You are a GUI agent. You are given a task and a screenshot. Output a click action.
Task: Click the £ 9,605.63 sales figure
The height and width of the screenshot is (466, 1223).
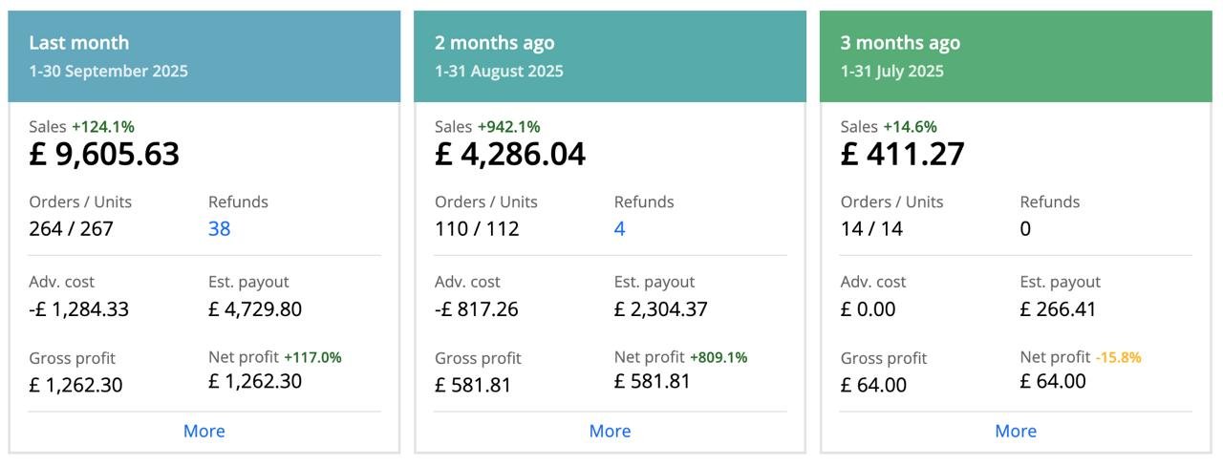pos(104,155)
